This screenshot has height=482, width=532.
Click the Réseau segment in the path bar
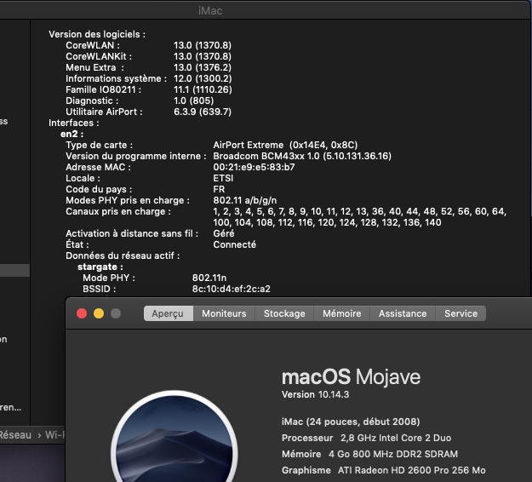pos(15,435)
